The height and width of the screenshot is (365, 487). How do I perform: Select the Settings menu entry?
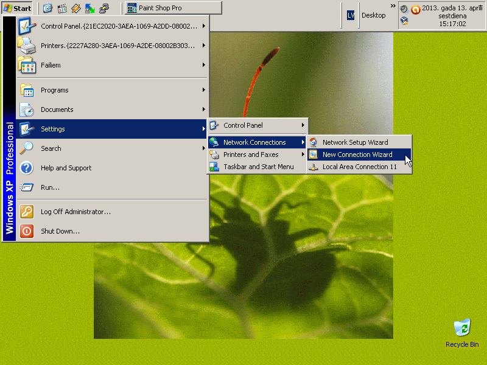[112, 129]
